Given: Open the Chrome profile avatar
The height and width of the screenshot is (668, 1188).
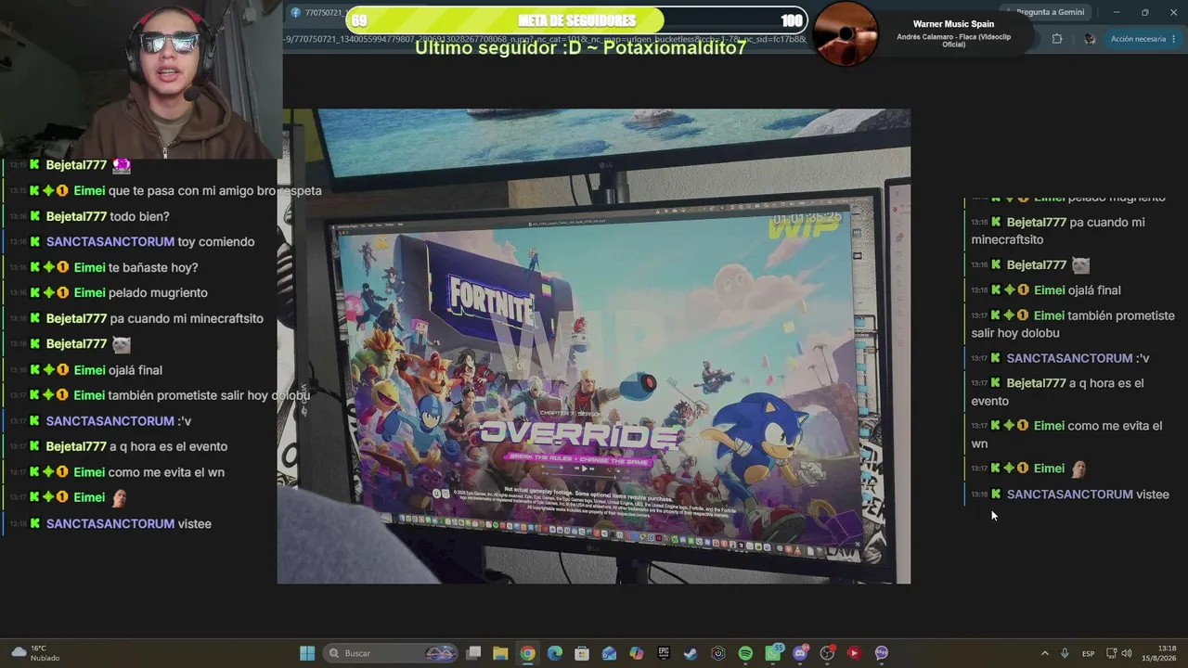Looking at the screenshot, I should 1090,39.
